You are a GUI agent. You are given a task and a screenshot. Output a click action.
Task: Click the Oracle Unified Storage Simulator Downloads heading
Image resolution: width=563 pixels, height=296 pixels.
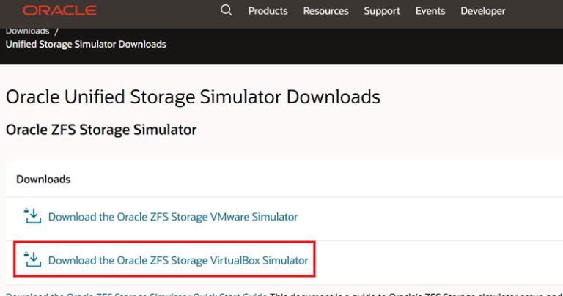193,96
